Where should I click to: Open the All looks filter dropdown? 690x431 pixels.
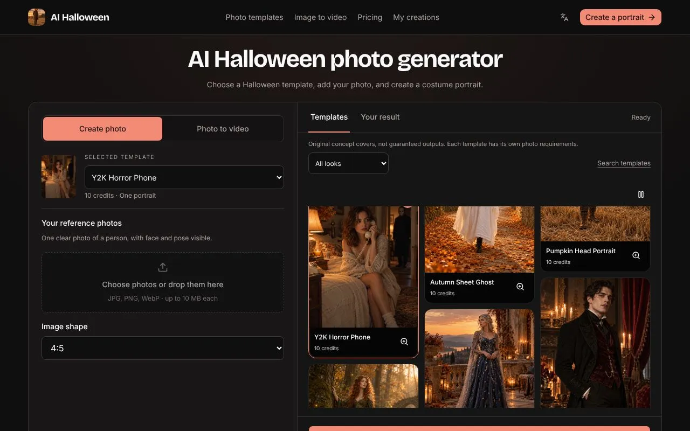pyautogui.click(x=348, y=163)
